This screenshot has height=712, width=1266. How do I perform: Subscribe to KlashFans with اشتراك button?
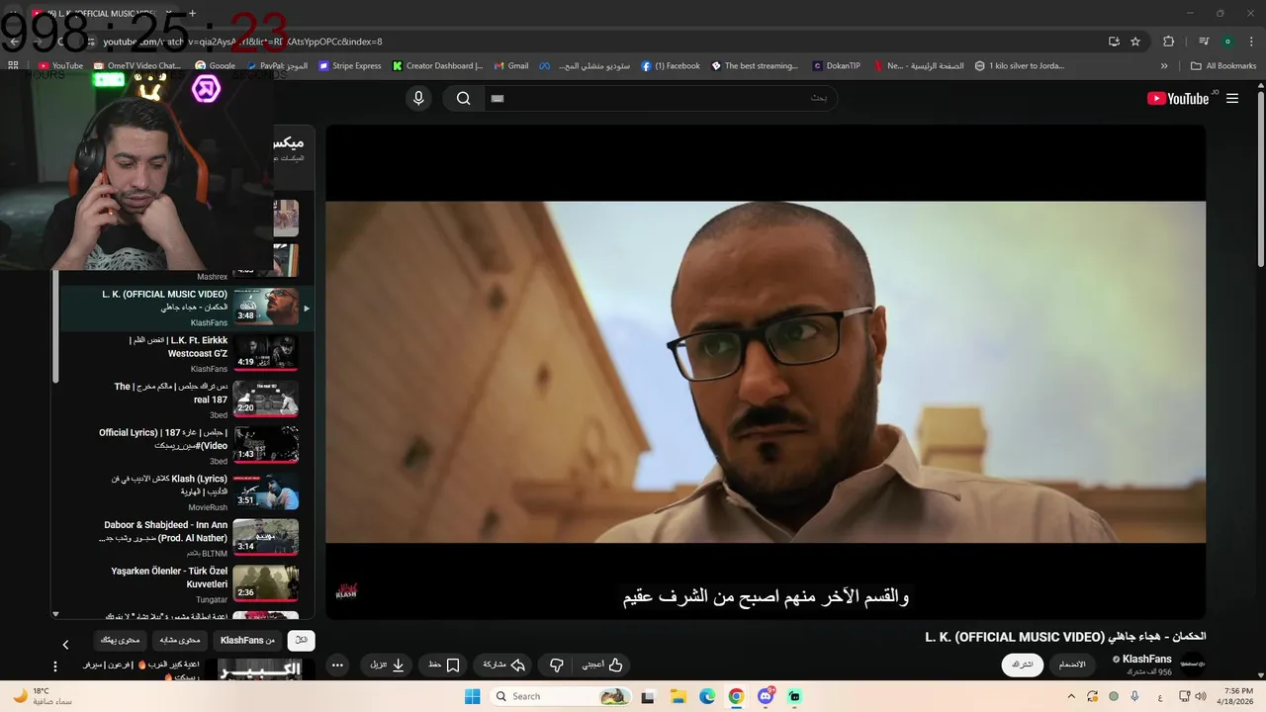click(x=1022, y=665)
